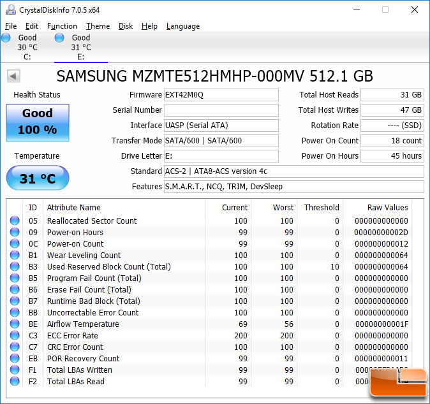Click the Firmware field EXT42M0Q

tap(221, 95)
